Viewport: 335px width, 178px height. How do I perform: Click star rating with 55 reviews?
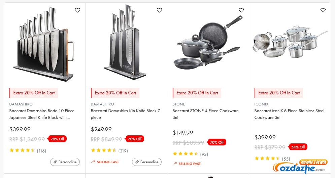point(267,159)
